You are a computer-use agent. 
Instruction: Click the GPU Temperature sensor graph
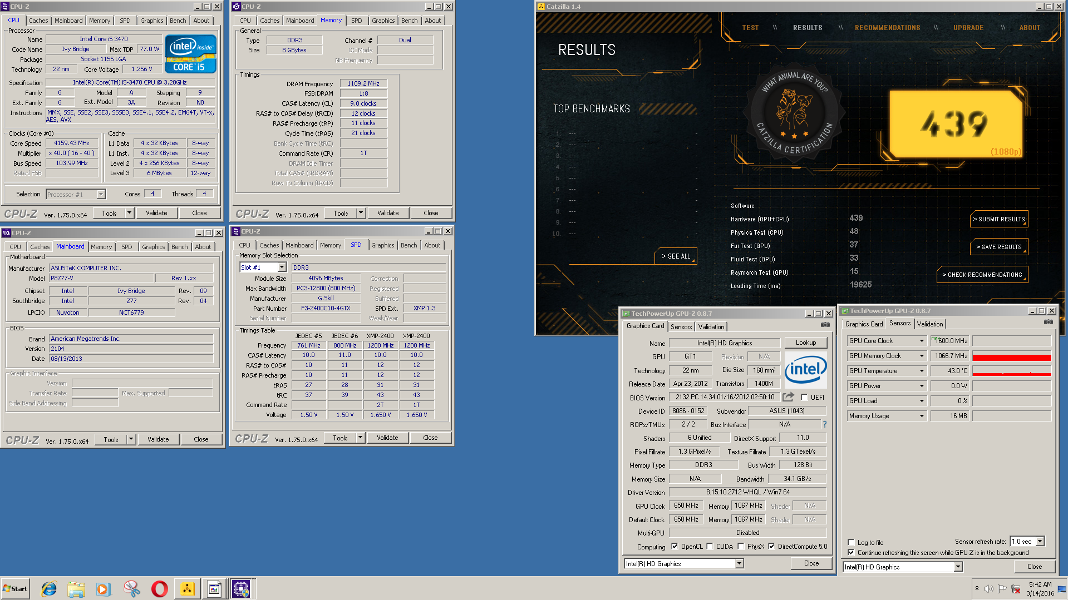1011,371
